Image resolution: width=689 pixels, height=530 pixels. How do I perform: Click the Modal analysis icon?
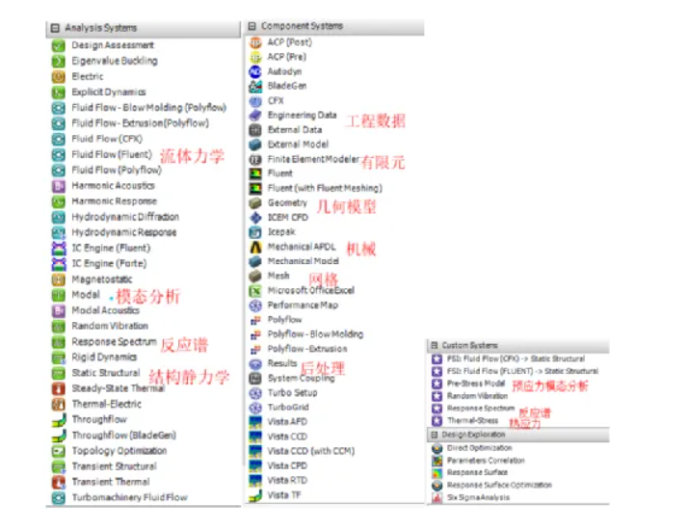coord(59,295)
